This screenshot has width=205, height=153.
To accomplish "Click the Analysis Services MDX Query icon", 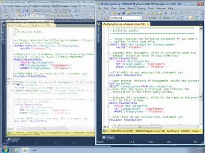I will click(152, 13).
